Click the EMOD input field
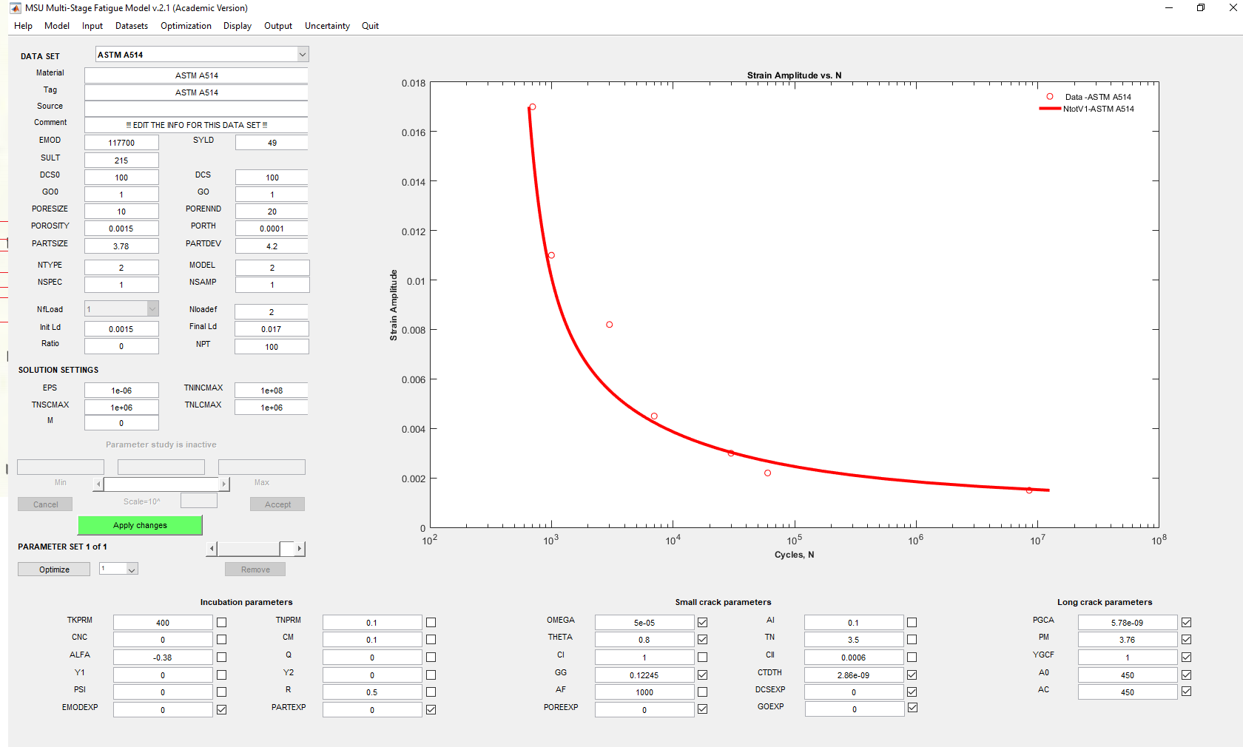This screenshot has width=1243, height=747. (x=121, y=143)
